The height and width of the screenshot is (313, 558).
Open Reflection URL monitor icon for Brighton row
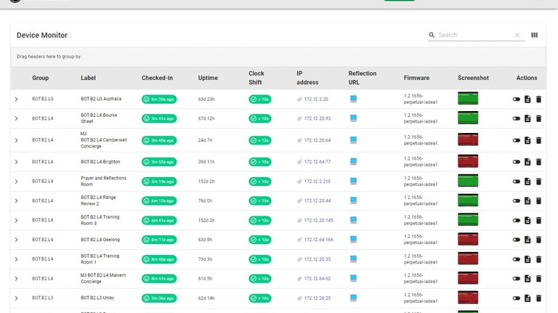pyautogui.click(x=353, y=161)
